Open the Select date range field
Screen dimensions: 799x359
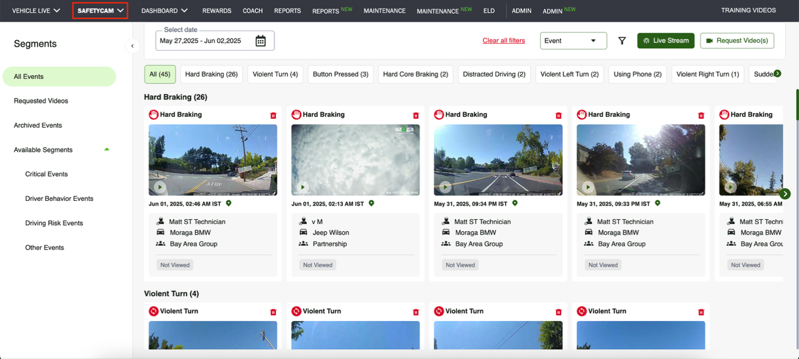click(215, 41)
